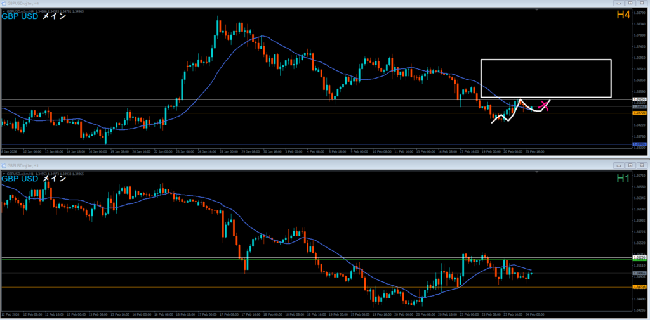Viewport: 650px width, 320px height.
Task: Click orange 1.34708 price tag on H1 scale
Action: (639, 287)
